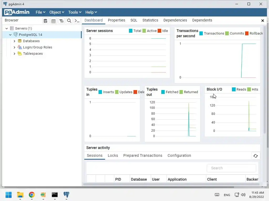This screenshot has width=269, height=201.
Task: Click the dashboard vertical scrollbar
Action: click(265, 80)
